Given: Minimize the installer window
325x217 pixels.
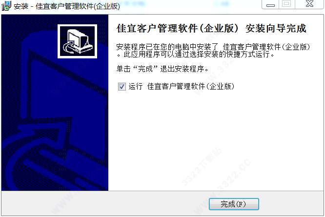Looking at the screenshot, I should coord(270,4).
